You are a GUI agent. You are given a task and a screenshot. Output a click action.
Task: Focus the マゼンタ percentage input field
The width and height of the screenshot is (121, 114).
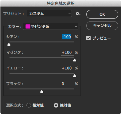(68, 53)
